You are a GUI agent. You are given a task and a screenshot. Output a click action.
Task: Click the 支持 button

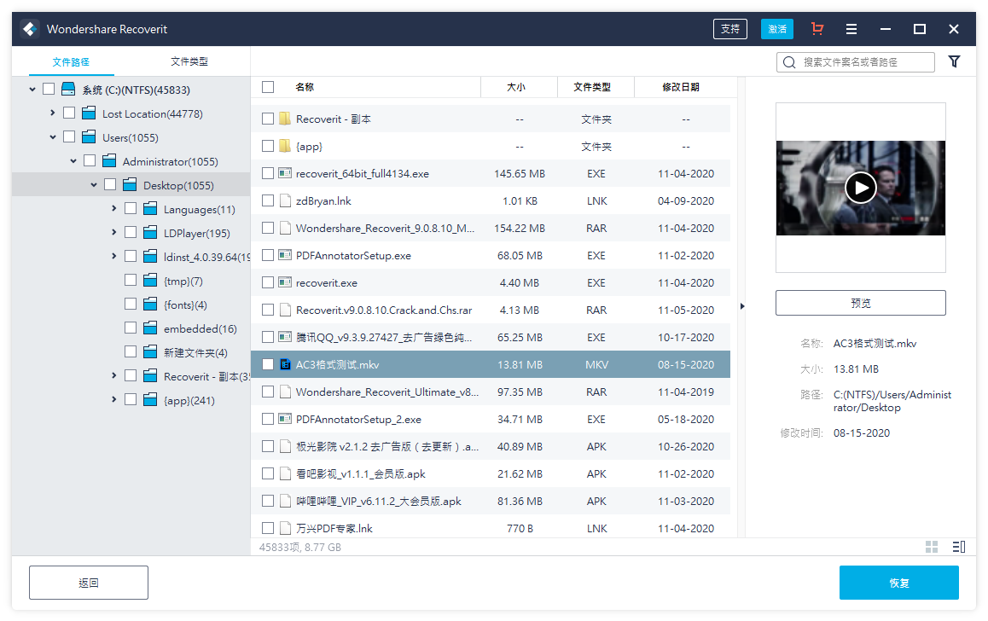730,29
